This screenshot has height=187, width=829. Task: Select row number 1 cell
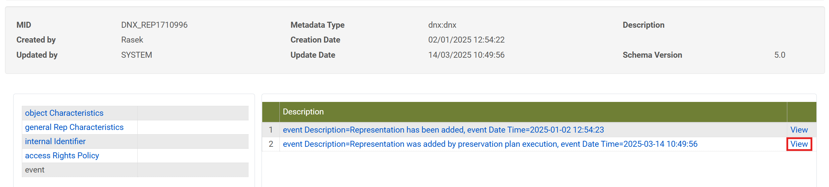(271, 130)
